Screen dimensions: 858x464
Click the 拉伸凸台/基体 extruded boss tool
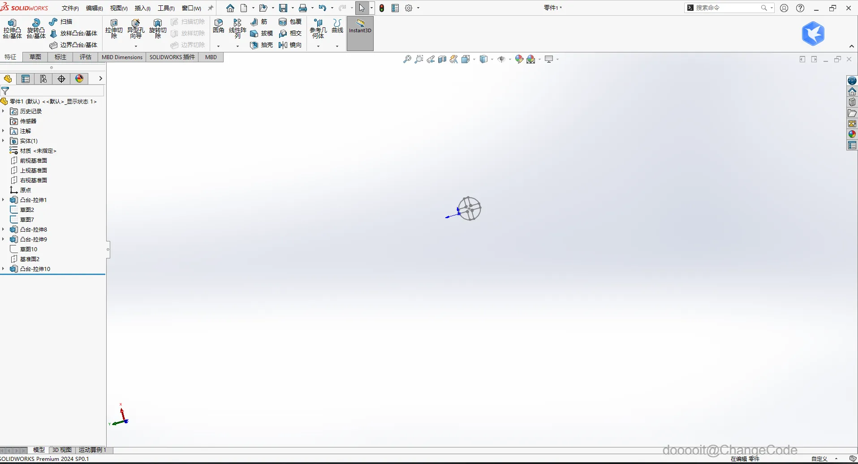tap(12, 29)
